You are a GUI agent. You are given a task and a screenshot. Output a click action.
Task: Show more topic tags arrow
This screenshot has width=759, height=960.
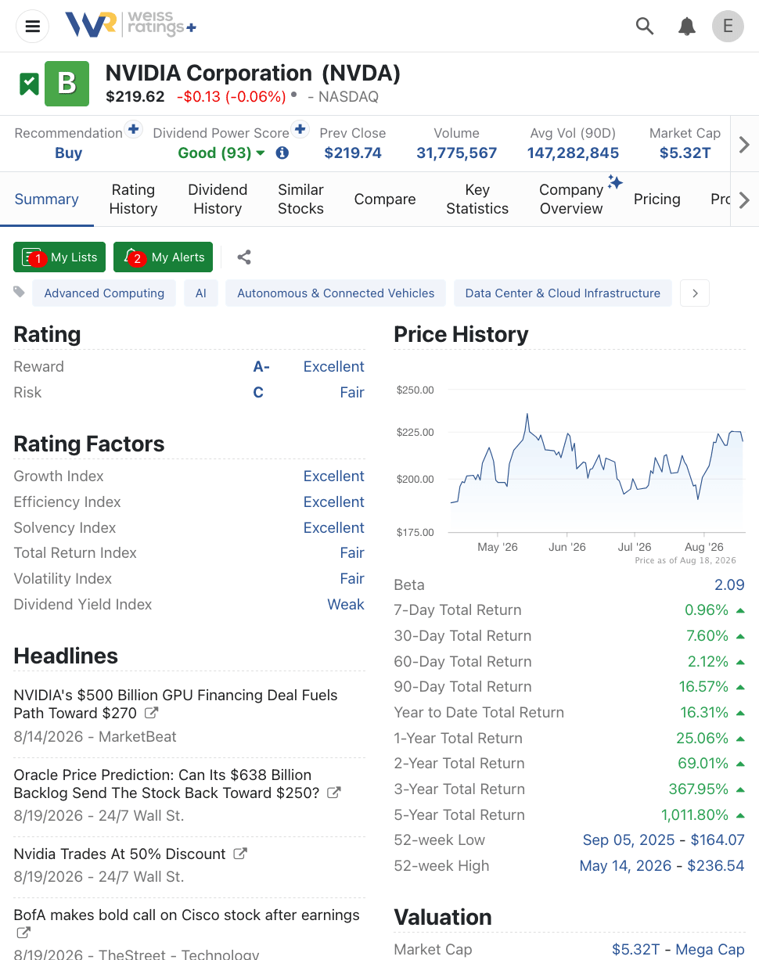click(695, 293)
